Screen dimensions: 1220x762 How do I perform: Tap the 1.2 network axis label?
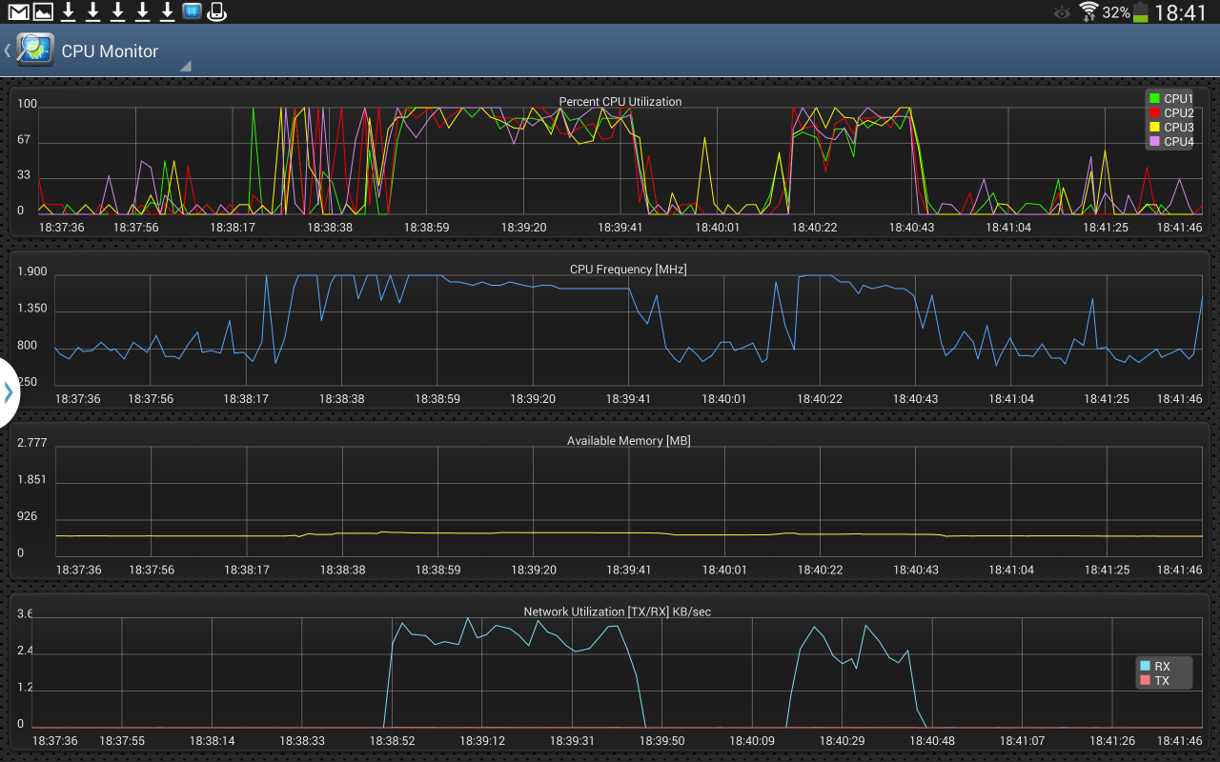[26, 687]
